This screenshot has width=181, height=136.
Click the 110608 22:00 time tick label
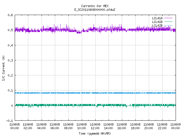click(x=162, y=126)
